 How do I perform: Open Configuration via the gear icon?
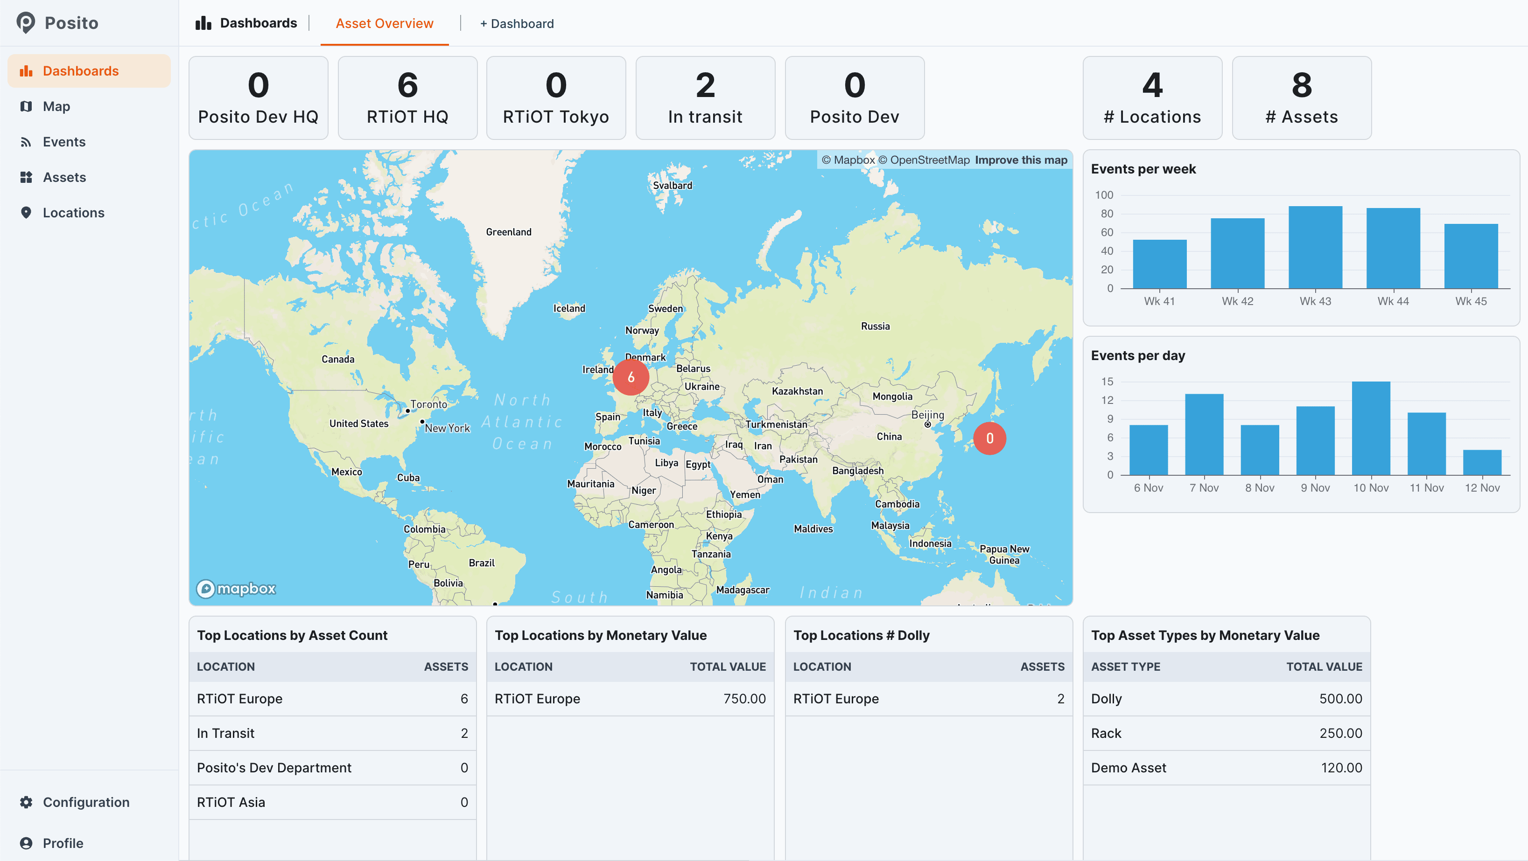click(27, 802)
